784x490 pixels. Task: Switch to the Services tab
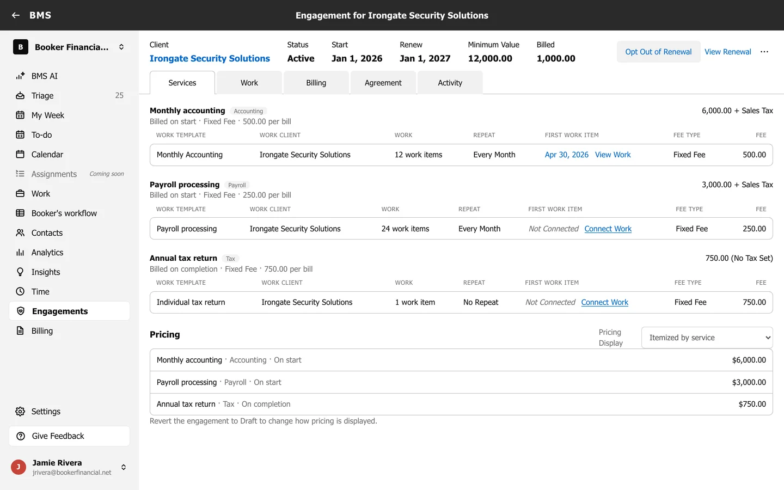(182, 83)
